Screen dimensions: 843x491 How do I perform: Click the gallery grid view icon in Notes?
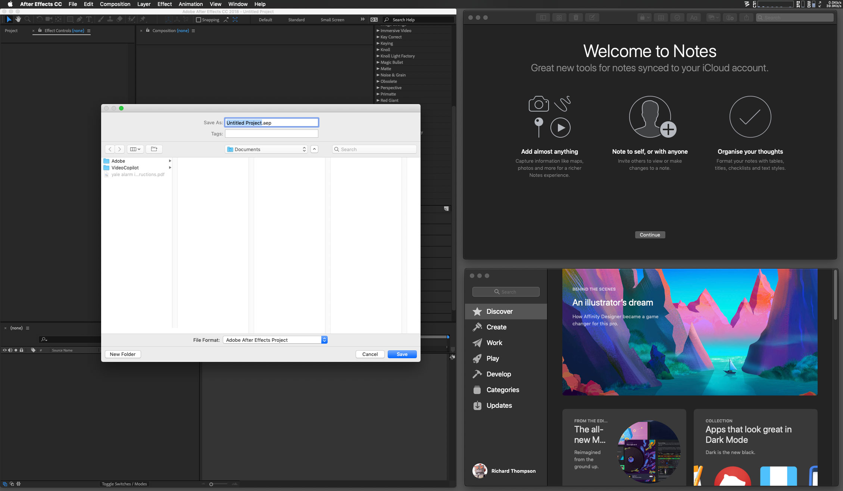559,18
